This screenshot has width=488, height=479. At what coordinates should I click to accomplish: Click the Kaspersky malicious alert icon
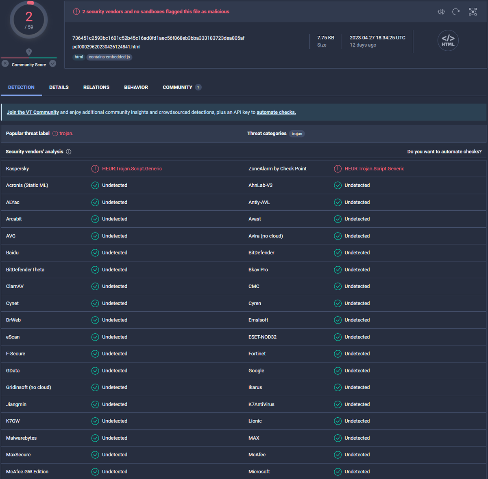[x=95, y=168]
